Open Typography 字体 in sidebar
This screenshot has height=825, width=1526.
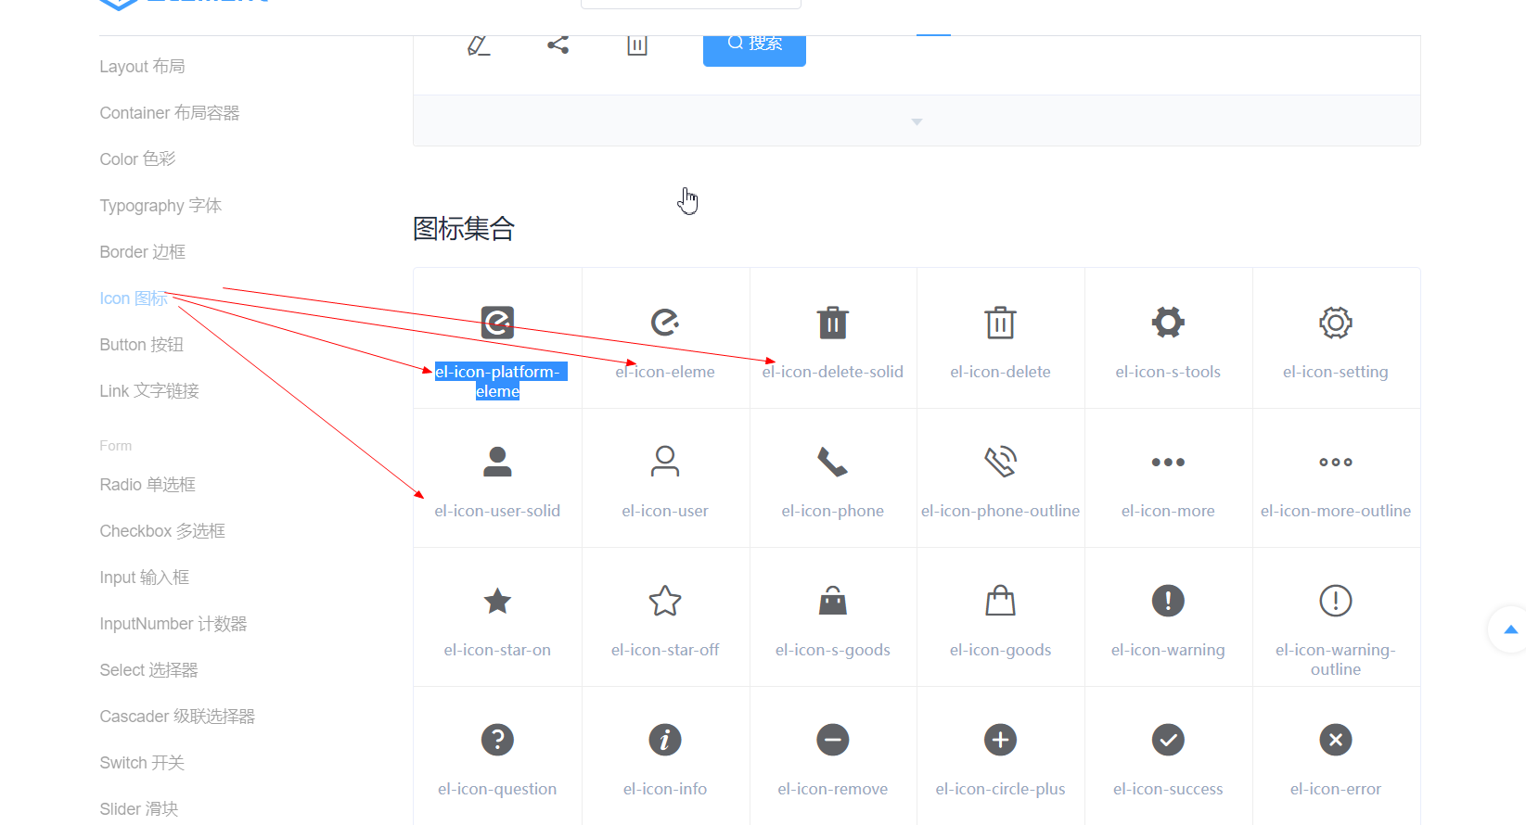pyautogui.click(x=160, y=206)
